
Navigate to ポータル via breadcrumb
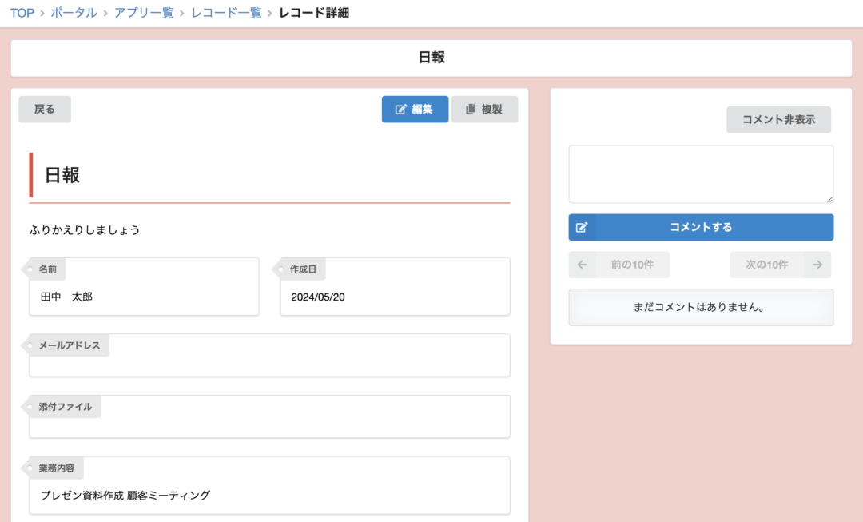pyautogui.click(x=73, y=13)
